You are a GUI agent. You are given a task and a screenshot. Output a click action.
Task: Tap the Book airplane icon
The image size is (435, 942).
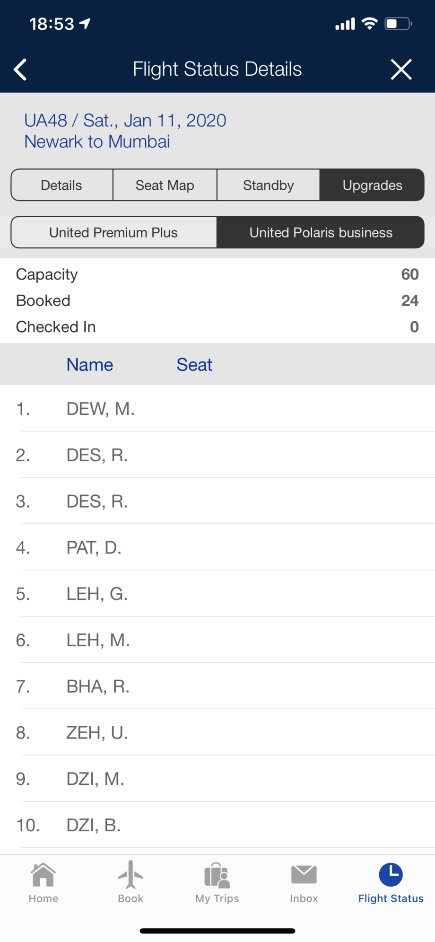coord(130,875)
